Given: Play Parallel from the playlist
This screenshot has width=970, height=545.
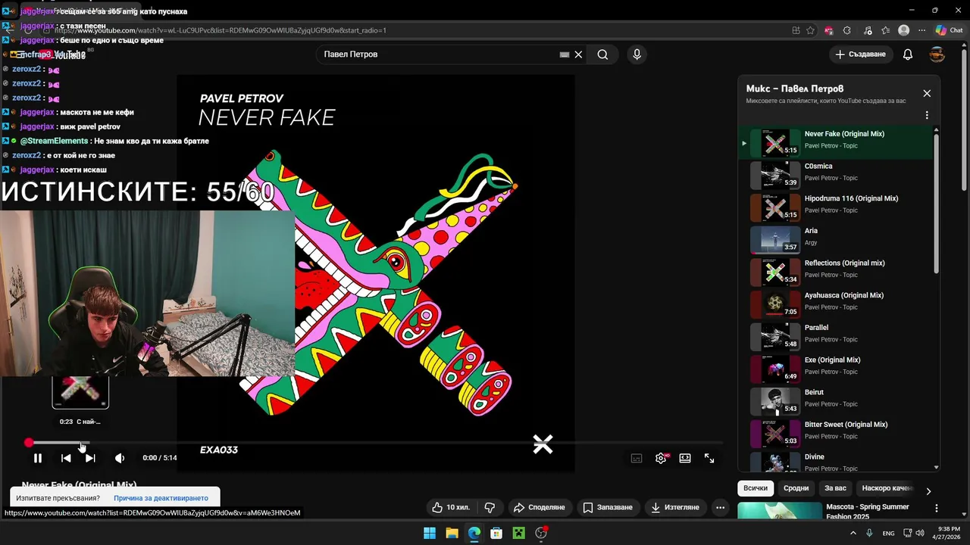Looking at the screenshot, I should point(836,336).
